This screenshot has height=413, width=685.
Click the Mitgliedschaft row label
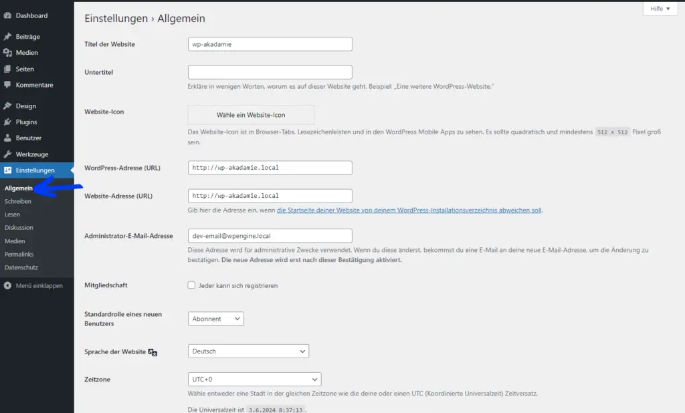pyautogui.click(x=106, y=285)
